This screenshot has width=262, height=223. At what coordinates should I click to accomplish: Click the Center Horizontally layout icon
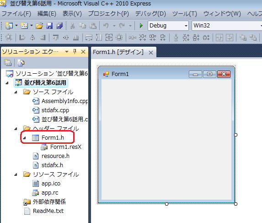[x=219, y=38]
